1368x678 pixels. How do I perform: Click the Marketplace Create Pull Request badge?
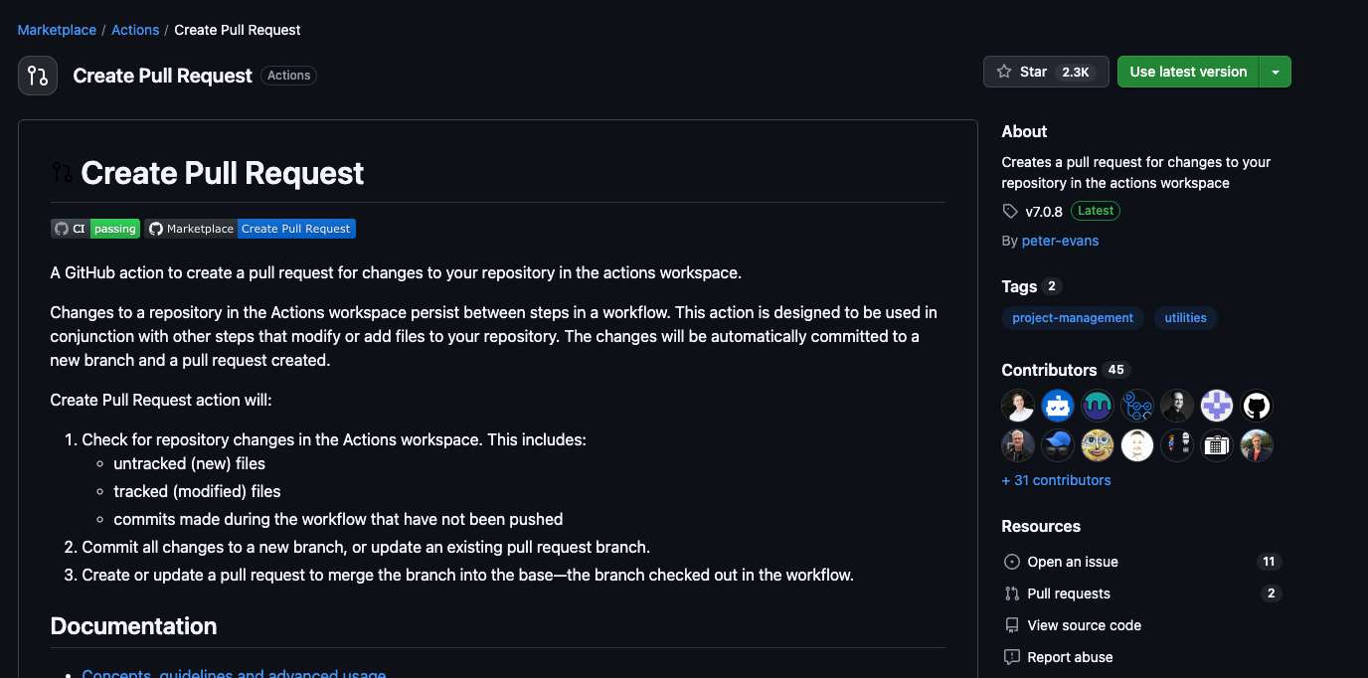[250, 229]
